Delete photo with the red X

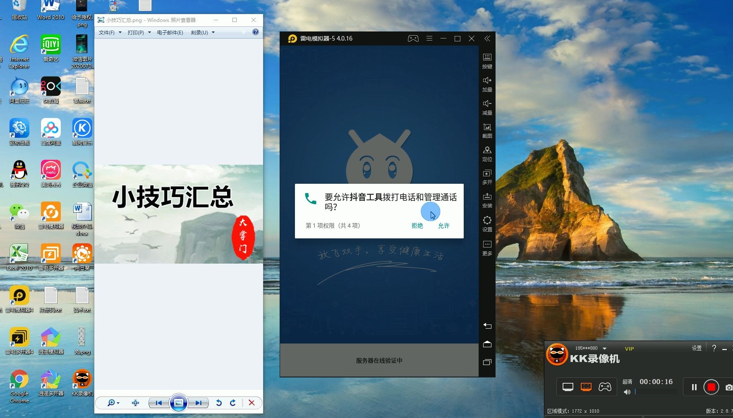pyautogui.click(x=252, y=403)
